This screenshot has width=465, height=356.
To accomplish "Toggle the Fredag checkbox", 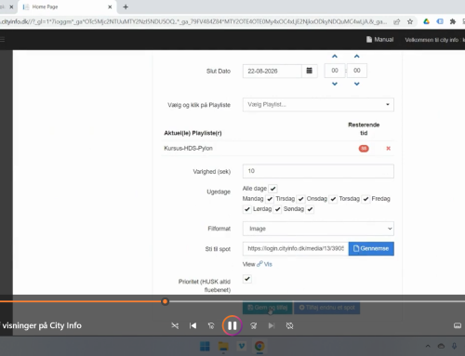I will click(246, 209).
